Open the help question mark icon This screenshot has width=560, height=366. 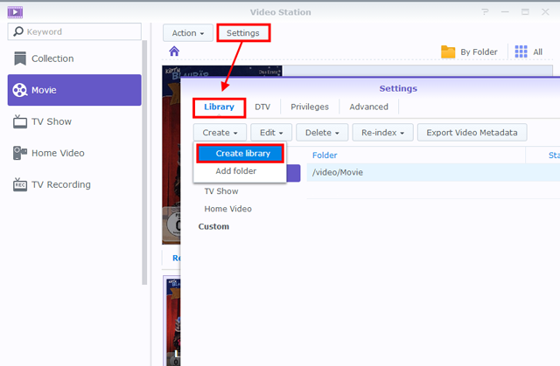485,12
